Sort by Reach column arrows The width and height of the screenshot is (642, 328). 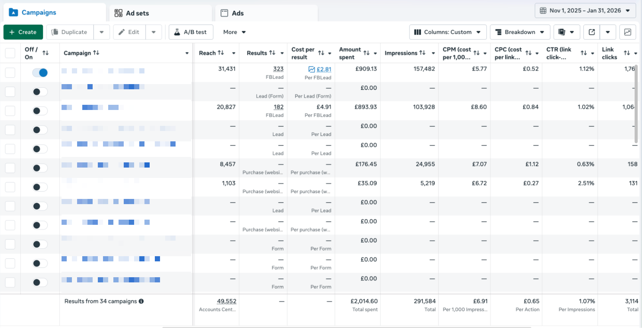point(221,53)
